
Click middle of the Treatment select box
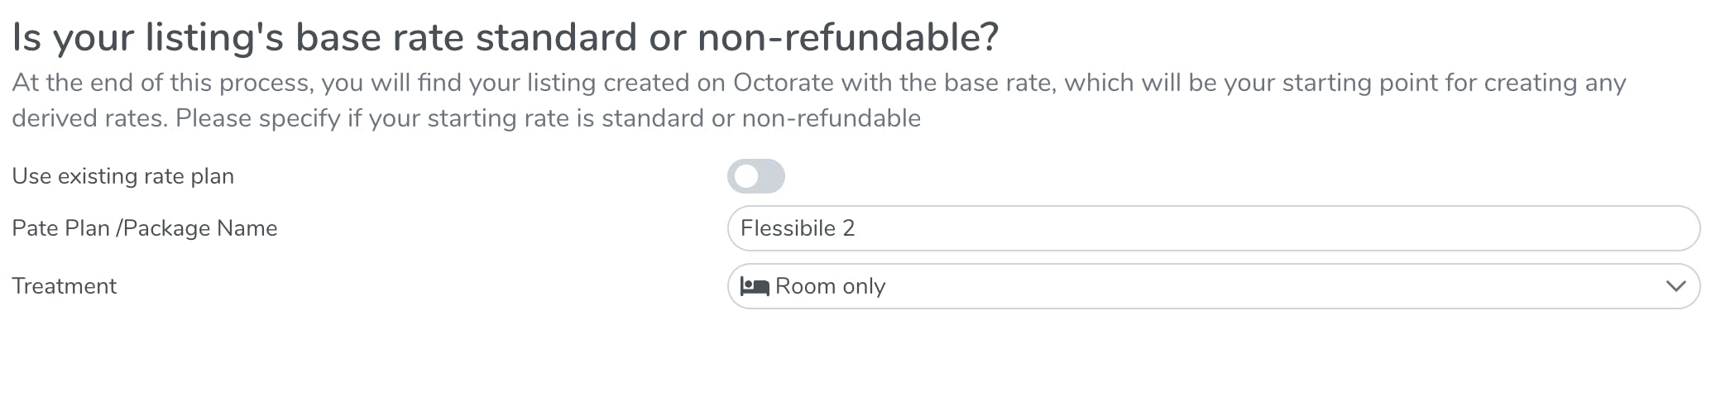point(1212,286)
